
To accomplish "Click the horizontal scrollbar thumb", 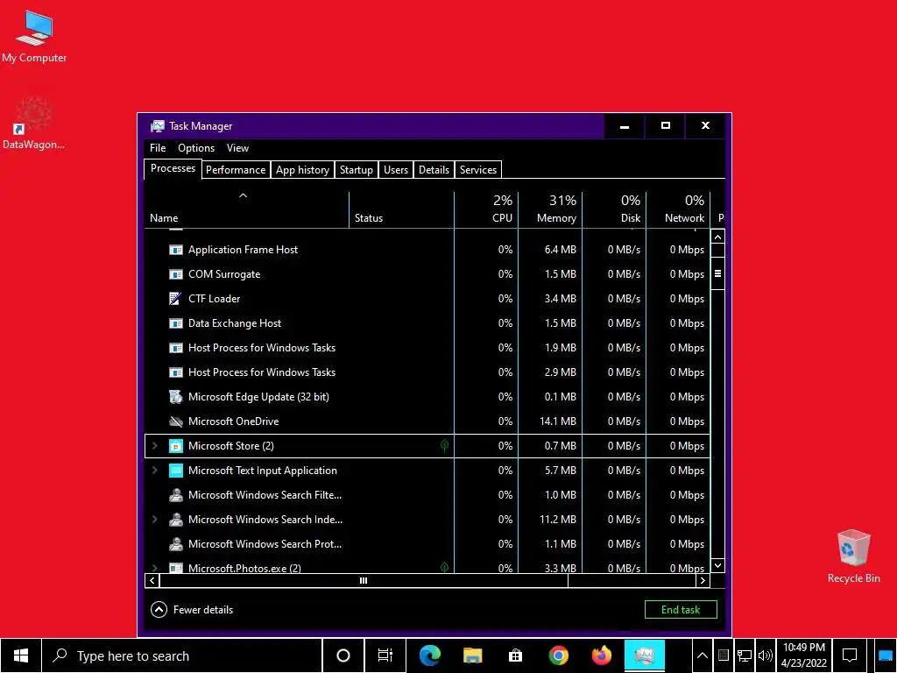I will click(364, 580).
